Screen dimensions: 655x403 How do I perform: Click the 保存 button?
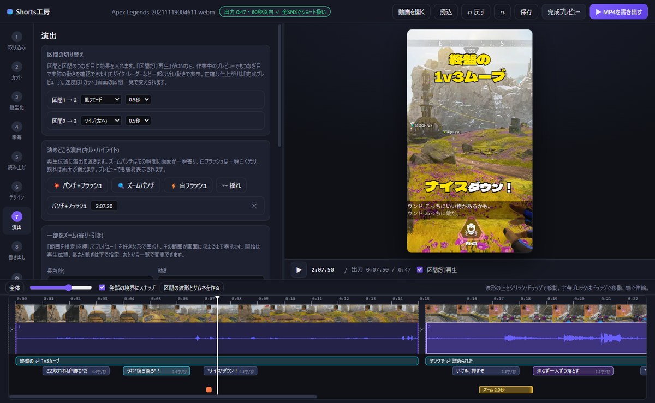click(526, 11)
